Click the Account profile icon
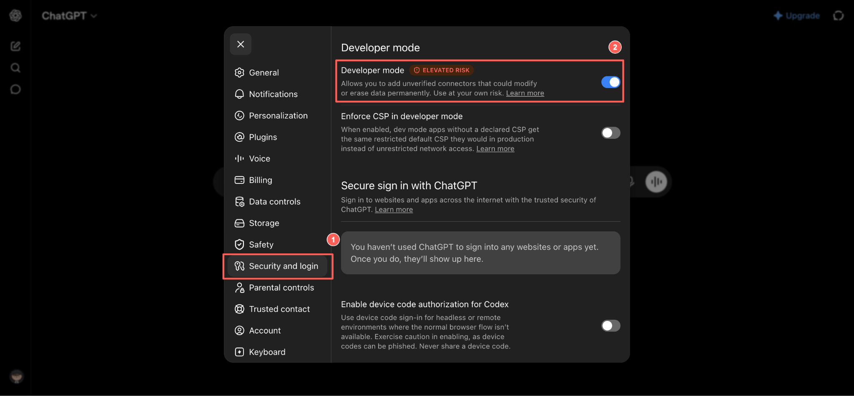854x396 pixels. (239, 331)
